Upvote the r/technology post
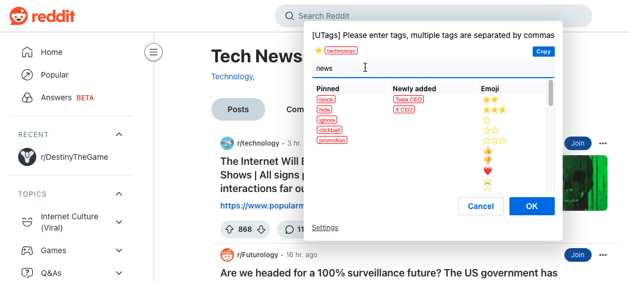Screen dimensions: 629x281 229,229
